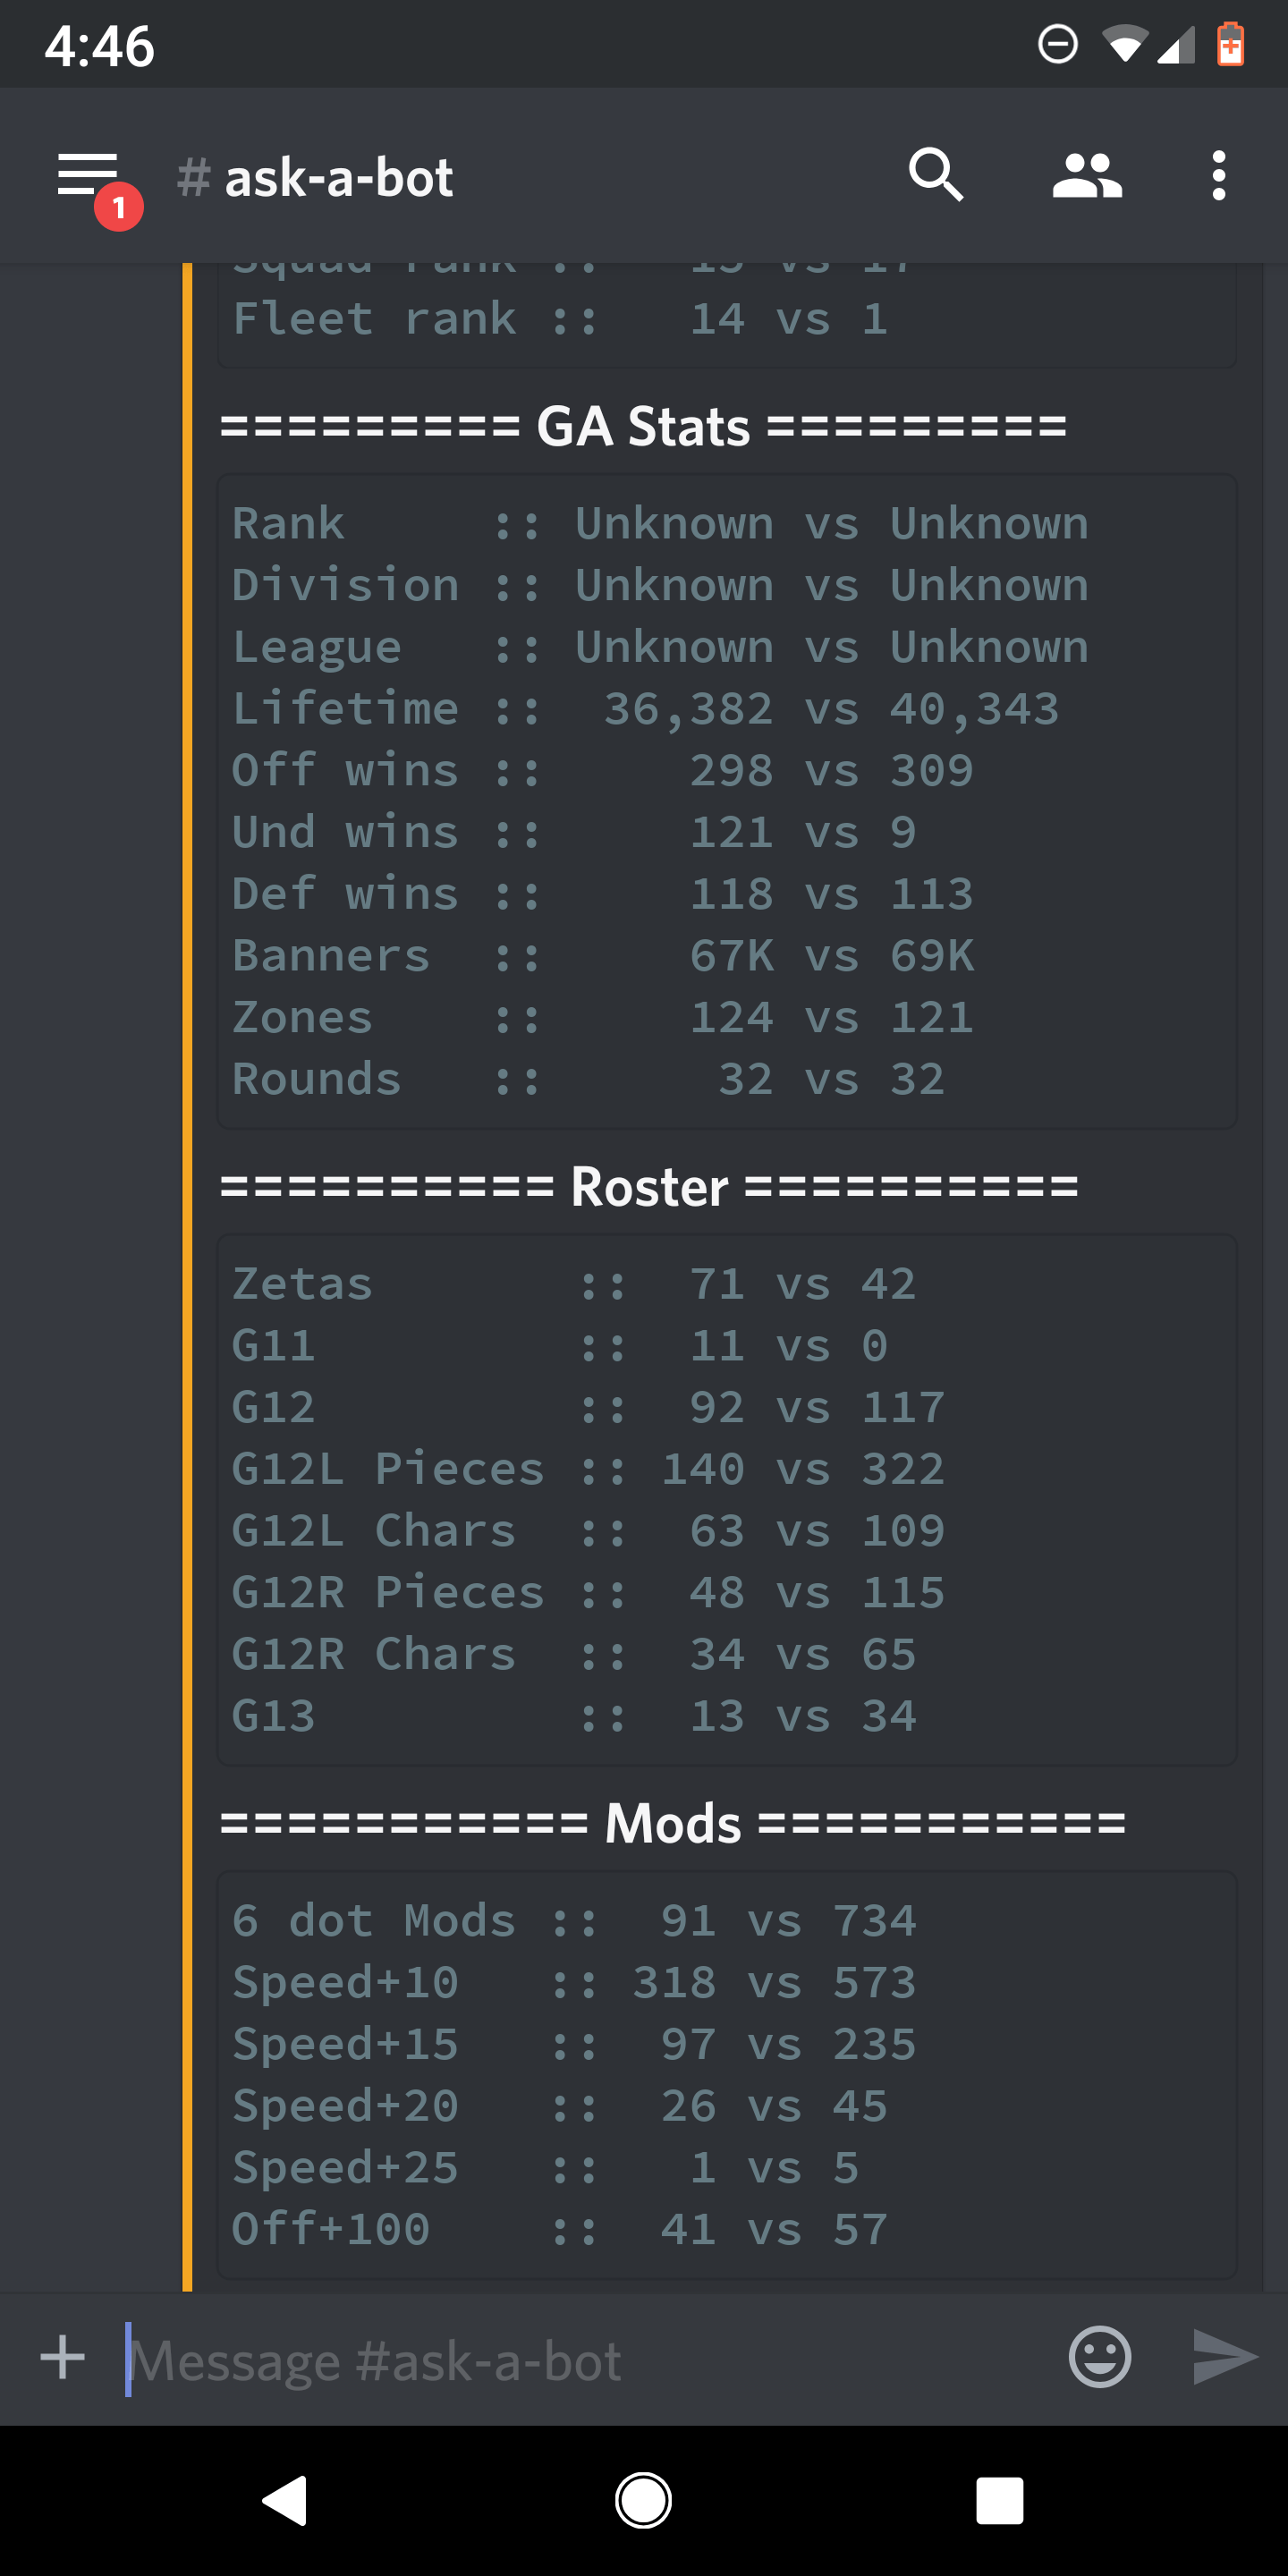This screenshot has height=2576, width=1288.
Task: Tap the do-not-disturb status icon
Action: [1058, 43]
